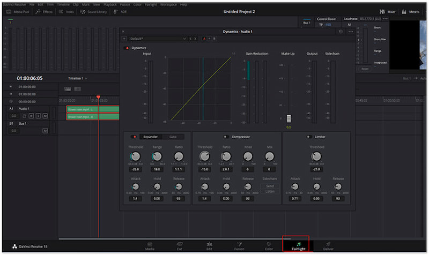The height and width of the screenshot is (255, 429).
Task: Click the Sidechain Listen button
Action: click(x=270, y=190)
